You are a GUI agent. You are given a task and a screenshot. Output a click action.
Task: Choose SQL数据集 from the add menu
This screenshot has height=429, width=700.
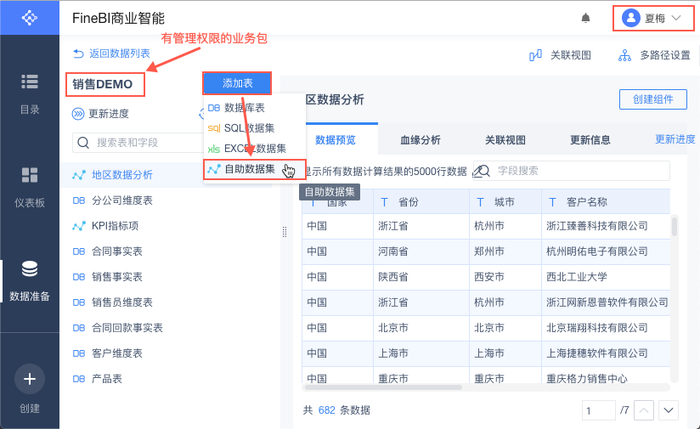(255, 128)
